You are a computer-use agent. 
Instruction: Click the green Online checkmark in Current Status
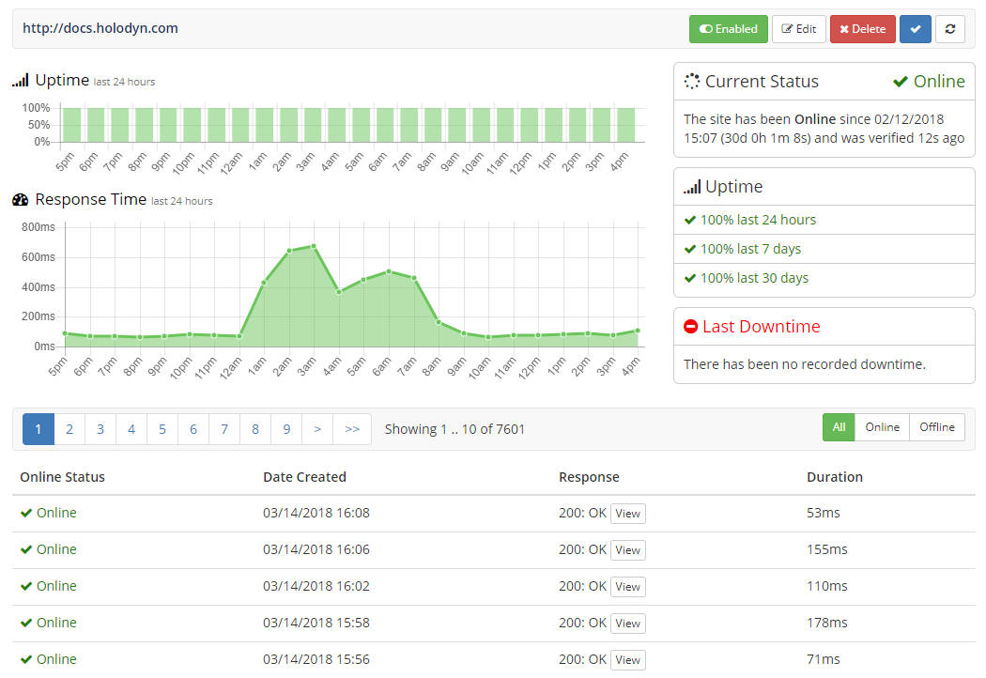[901, 83]
